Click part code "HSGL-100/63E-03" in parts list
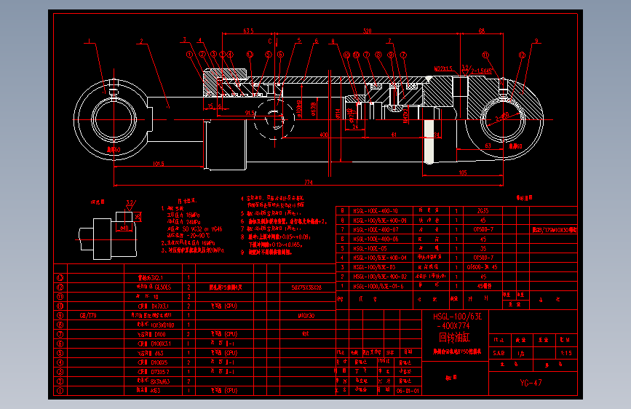The height and width of the screenshot is (409, 631). click(374, 267)
